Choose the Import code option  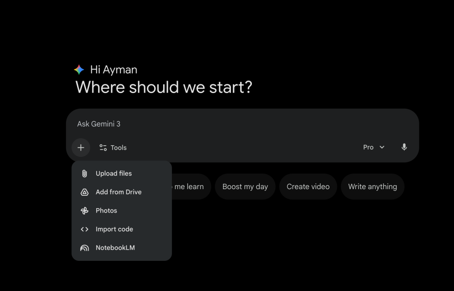114,229
